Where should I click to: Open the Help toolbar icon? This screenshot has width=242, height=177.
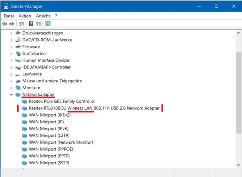[31, 24]
